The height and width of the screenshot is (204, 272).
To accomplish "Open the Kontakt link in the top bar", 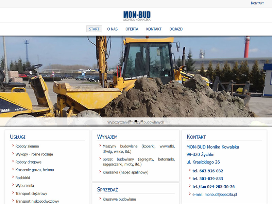I will coord(257,3).
